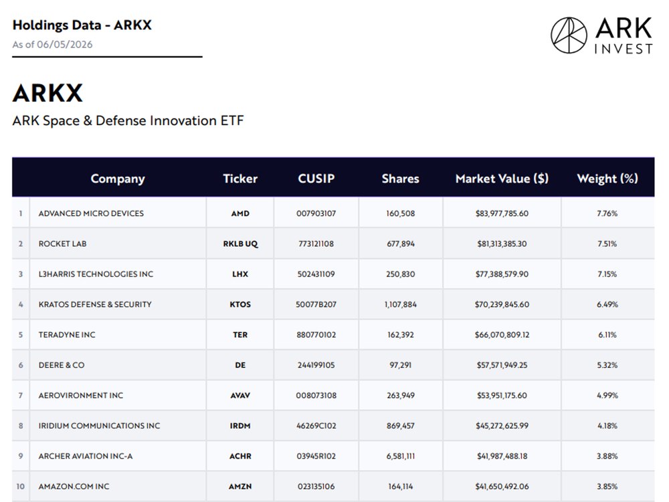
Task: Select the Company column header
Action: [x=118, y=178]
